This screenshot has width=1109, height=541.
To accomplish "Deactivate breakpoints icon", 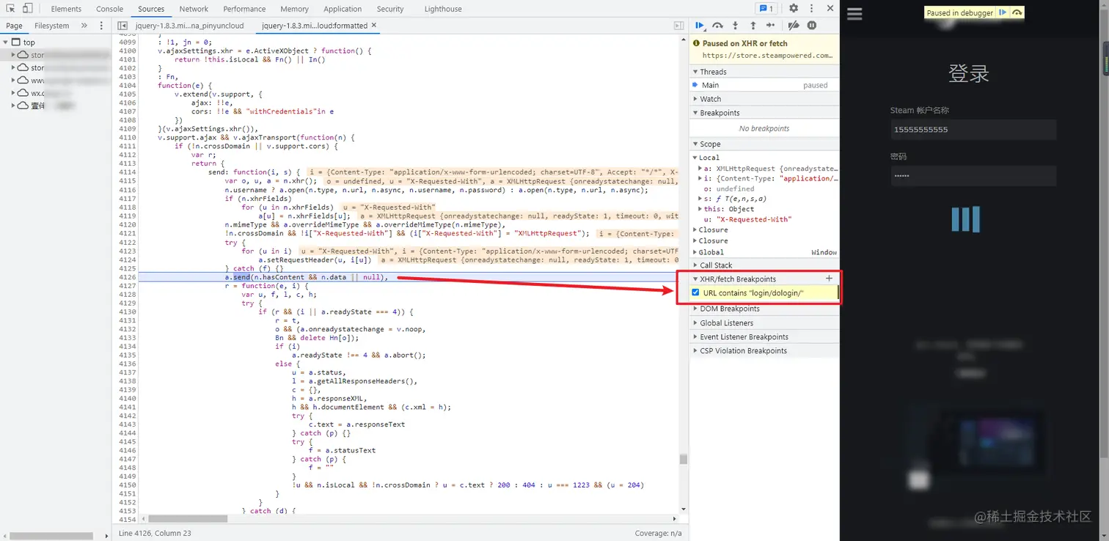I will (793, 26).
